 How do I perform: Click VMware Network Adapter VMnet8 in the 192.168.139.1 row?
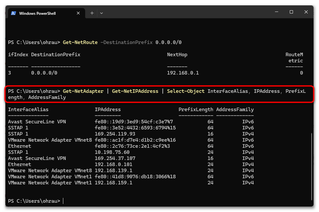click(x=50, y=171)
